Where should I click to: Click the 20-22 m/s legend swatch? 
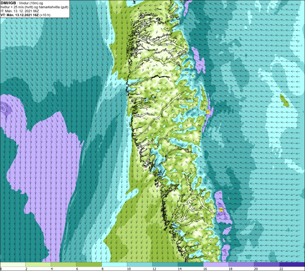click(267, 265)
